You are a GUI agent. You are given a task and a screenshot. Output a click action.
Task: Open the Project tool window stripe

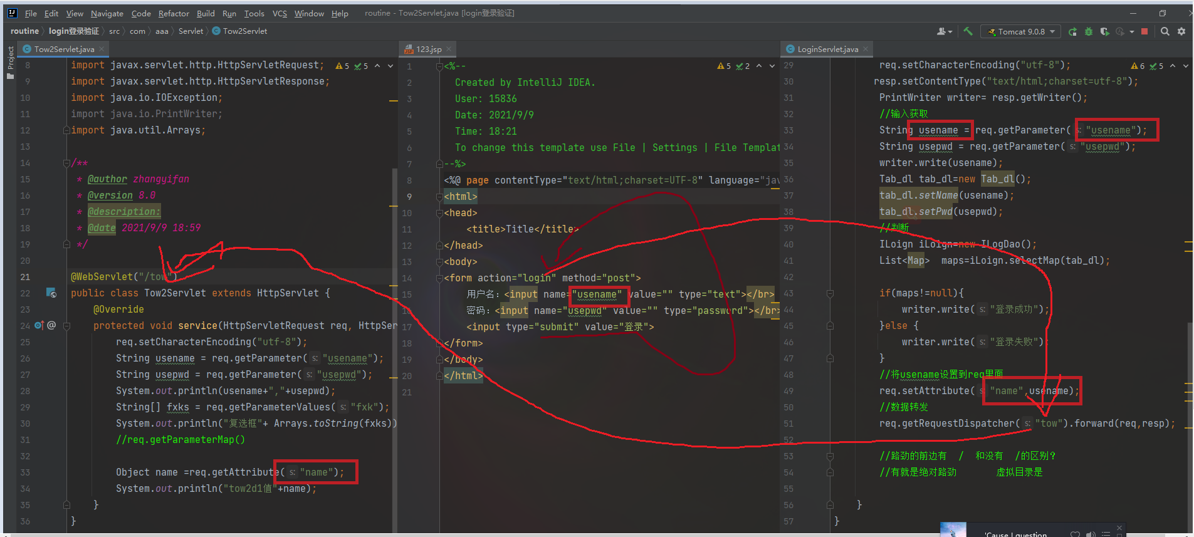click(x=10, y=63)
